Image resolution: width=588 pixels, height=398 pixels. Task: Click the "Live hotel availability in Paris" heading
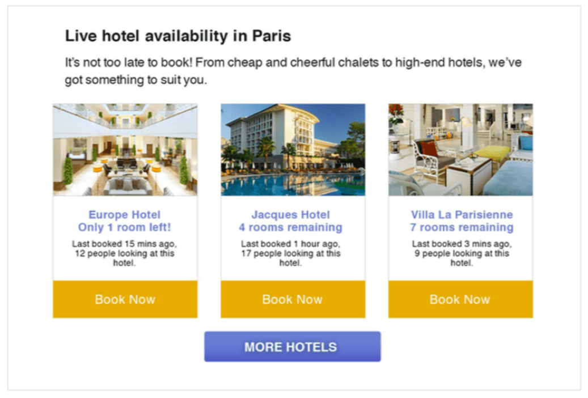pos(178,37)
